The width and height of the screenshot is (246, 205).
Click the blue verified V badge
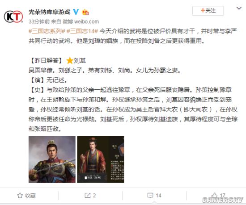point(76,12)
